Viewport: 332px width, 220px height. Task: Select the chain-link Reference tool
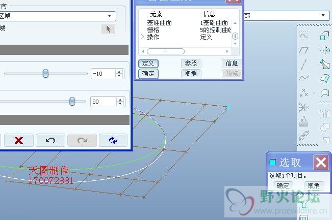click(x=303, y=136)
